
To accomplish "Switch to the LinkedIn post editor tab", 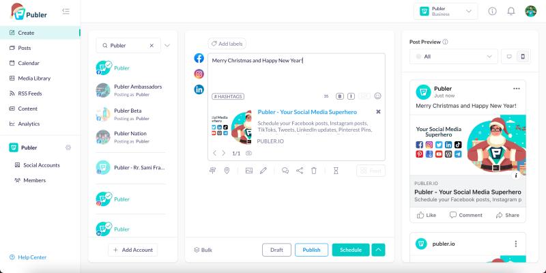I will (199, 89).
